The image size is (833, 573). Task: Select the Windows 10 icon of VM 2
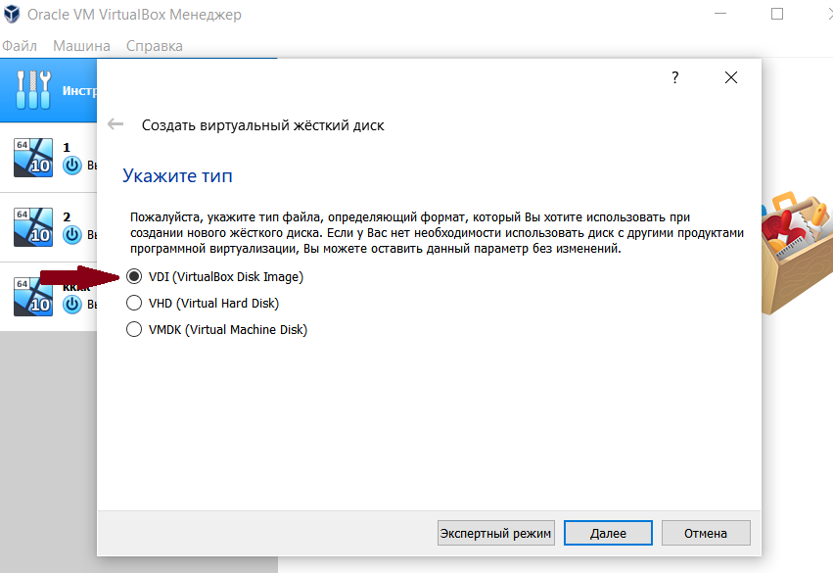pos(32,226)
